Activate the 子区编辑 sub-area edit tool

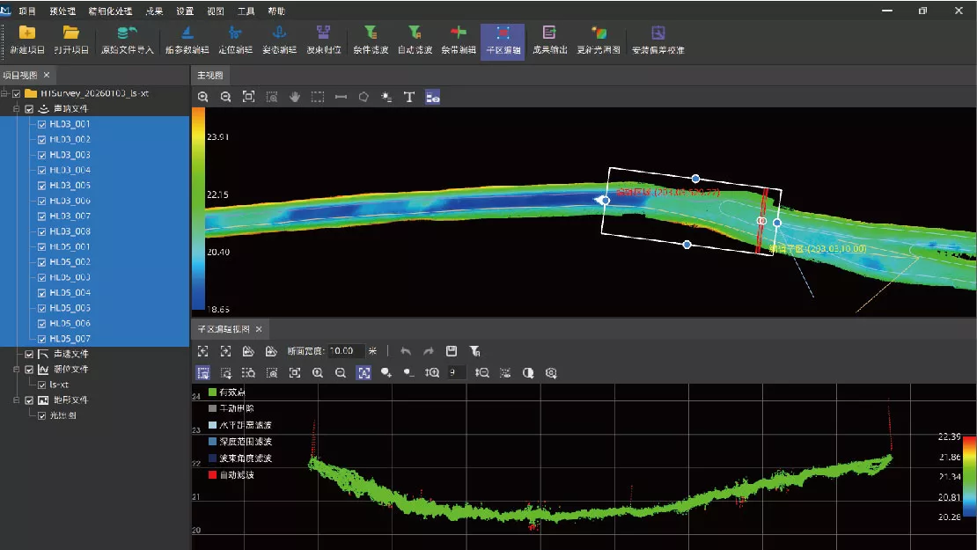503,41
